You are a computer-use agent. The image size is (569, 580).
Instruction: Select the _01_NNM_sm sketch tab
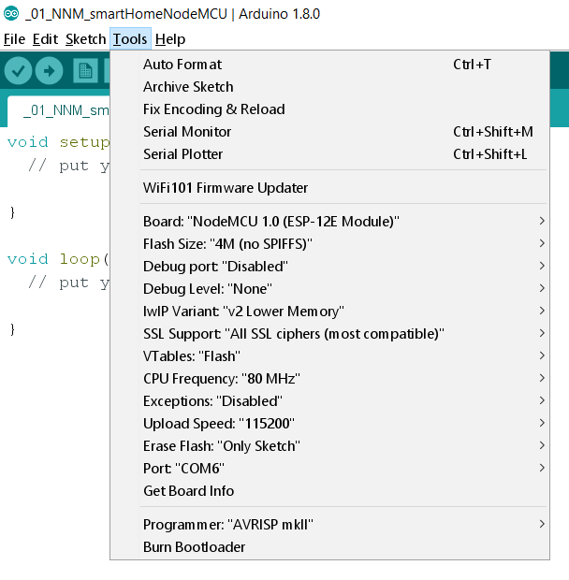point(59,110)
